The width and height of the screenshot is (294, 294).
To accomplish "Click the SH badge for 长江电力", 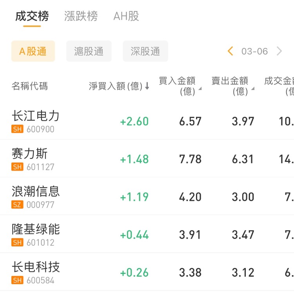I will (18, 129).
